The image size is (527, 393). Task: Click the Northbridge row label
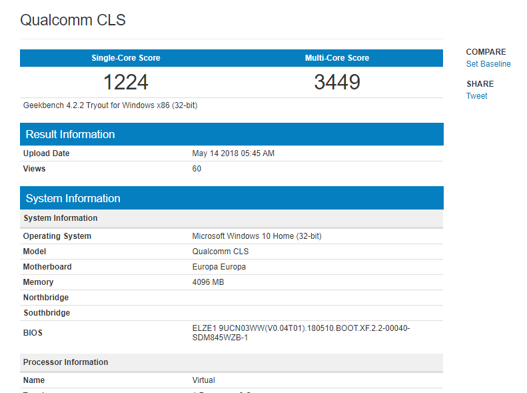pyautogui.click(x=46, y=298)
